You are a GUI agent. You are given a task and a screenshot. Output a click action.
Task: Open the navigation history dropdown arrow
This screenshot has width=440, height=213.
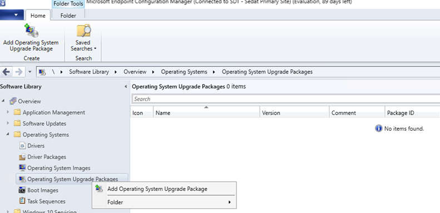click(x=30, y=72)
